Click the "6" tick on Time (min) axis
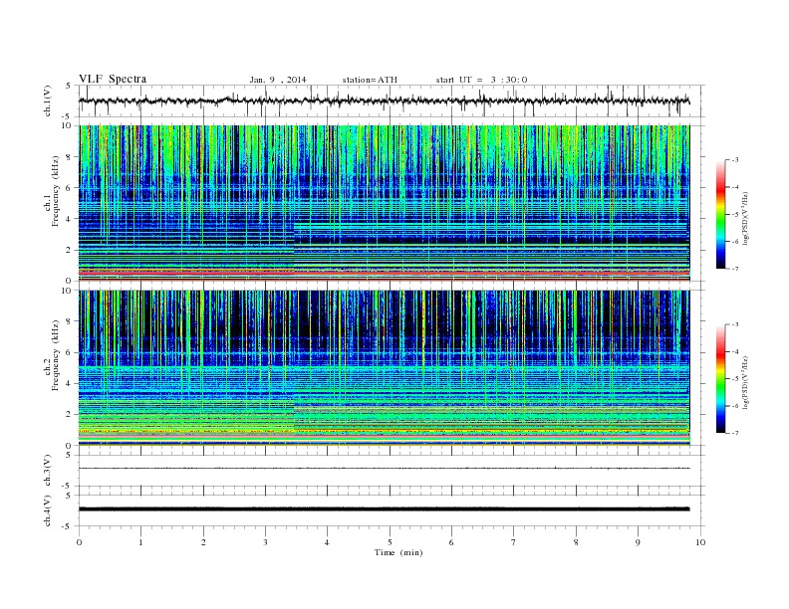This screenshot has height=609, width=789. (451, 542)
